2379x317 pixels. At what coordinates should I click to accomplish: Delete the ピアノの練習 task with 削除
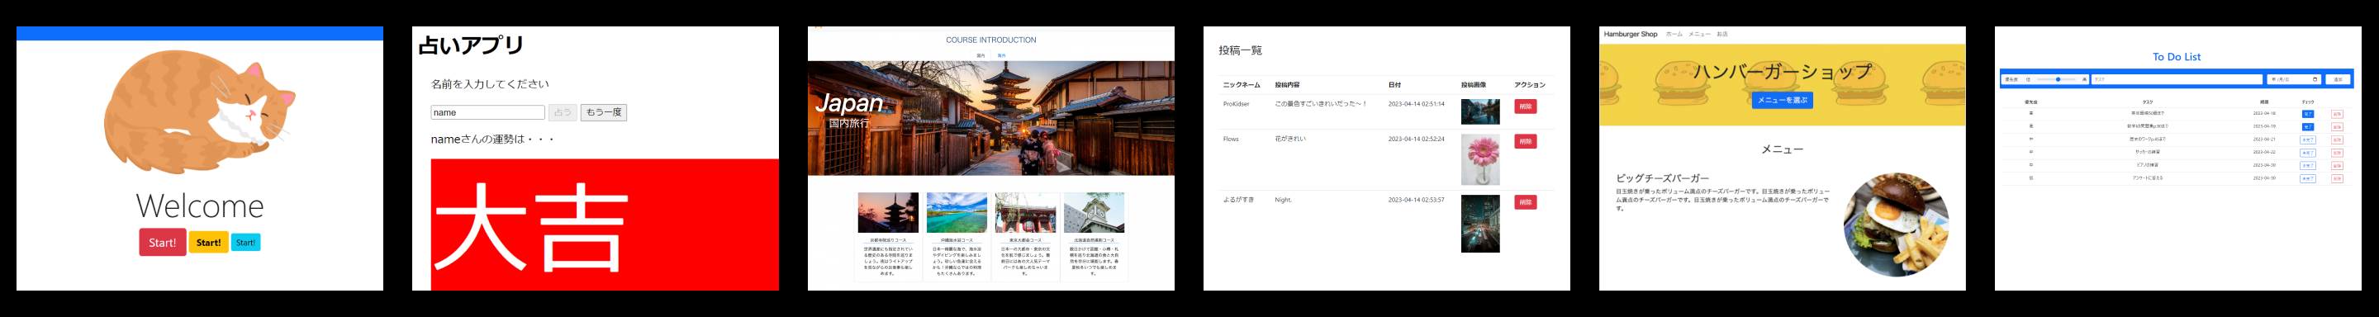(x=2338, y=167)
